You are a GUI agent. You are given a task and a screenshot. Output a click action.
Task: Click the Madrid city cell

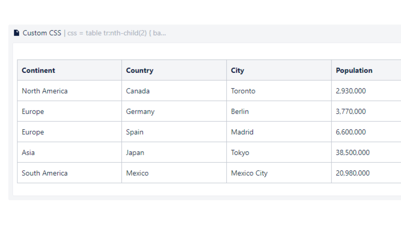point(242,132)
